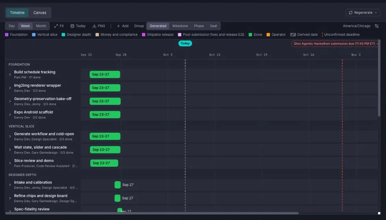Export timeline as PNG
386x220 pixels.
pos(99,26)
